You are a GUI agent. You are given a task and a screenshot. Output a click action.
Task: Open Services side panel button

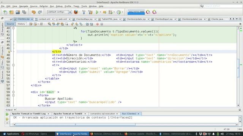(x=2, y=77)
